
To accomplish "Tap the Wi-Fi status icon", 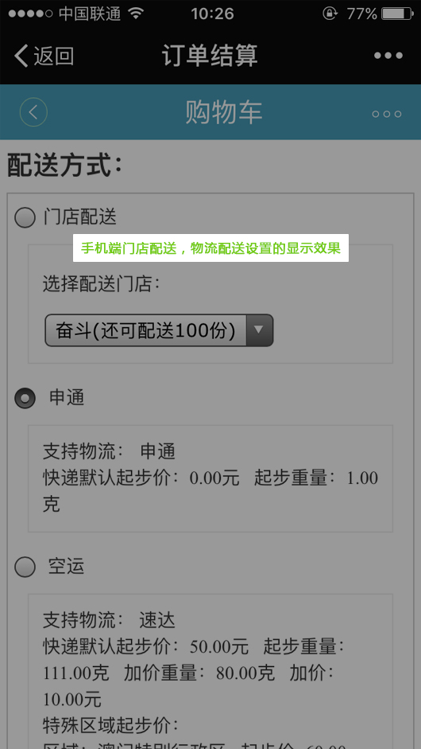I will click(136, 14).
